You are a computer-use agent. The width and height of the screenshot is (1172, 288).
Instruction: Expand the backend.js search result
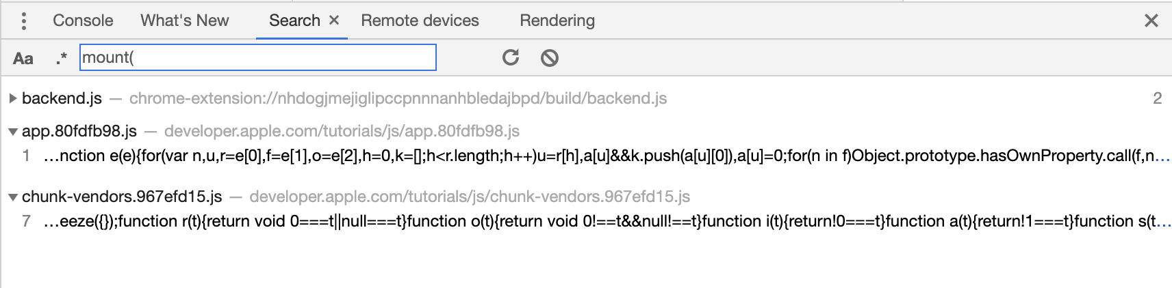12,98
